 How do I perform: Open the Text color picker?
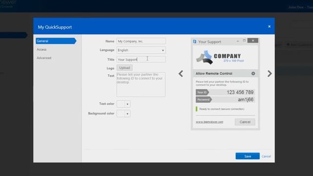tap(124, 104)
